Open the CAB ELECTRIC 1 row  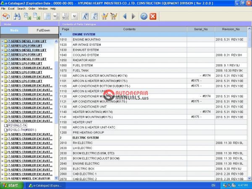153,174
